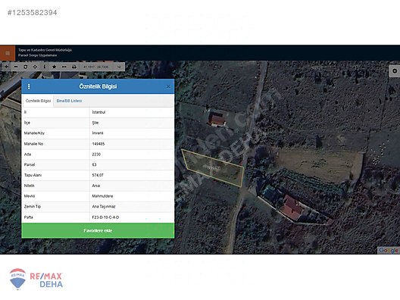Image resolution: width=400 pixels, height=300 pixels.
Task: Activate the locate crosshair tool
Action: [35, 67]
